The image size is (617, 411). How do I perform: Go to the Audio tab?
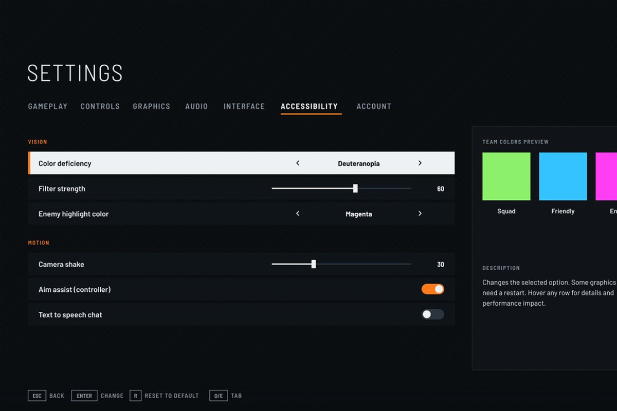196,106
